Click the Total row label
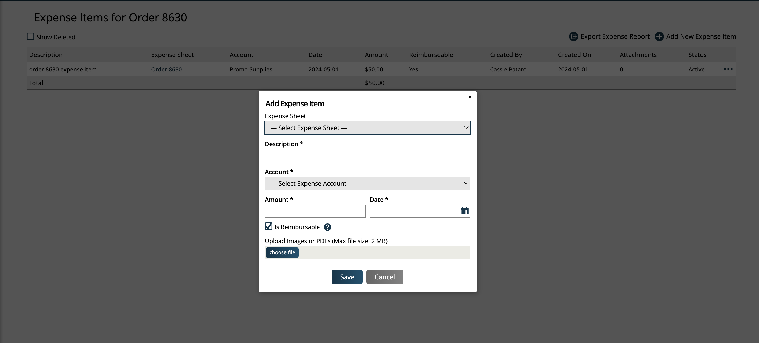 point(36,83)
